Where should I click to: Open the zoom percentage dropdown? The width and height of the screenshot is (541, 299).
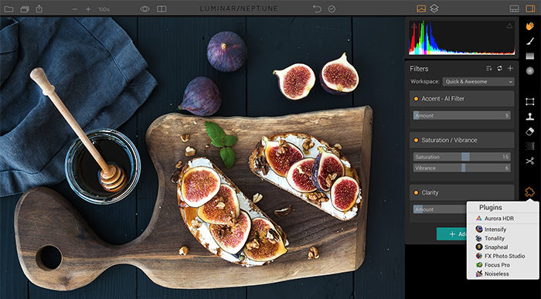[x=104, y=9]
